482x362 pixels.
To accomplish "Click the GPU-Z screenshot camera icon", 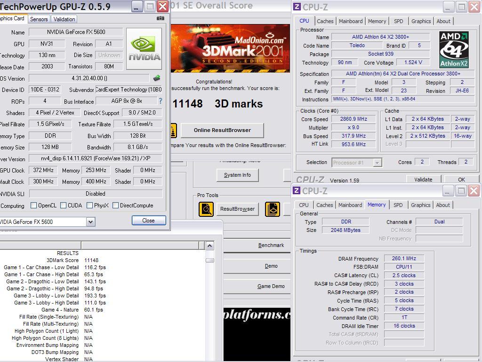I will [x=160, y=18].
